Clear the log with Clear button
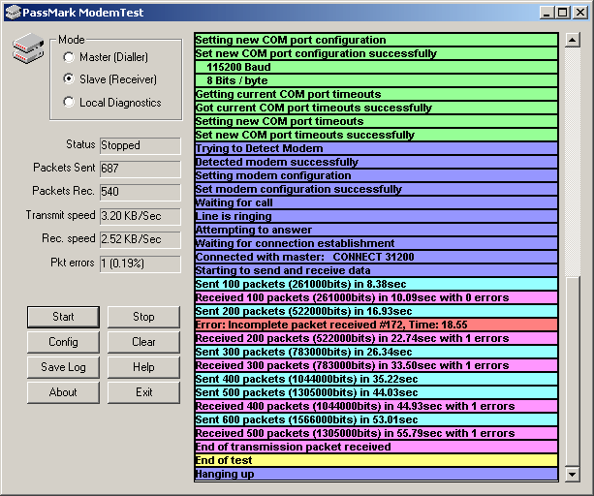This screenshot has width=594, height=496. [x=143, y=342]
